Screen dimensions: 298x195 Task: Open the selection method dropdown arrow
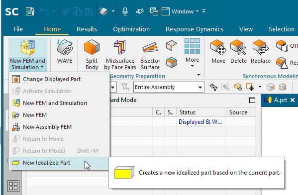point(260,87)
